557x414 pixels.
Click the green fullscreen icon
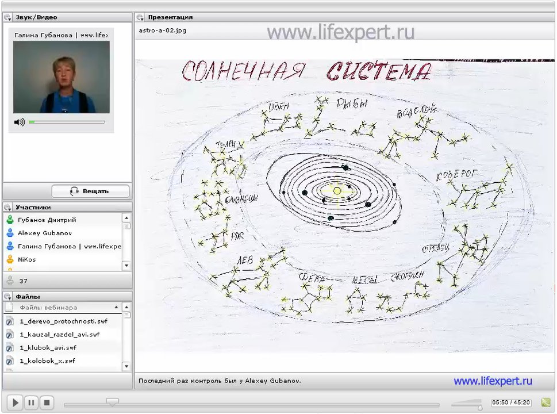coord(546,402)
